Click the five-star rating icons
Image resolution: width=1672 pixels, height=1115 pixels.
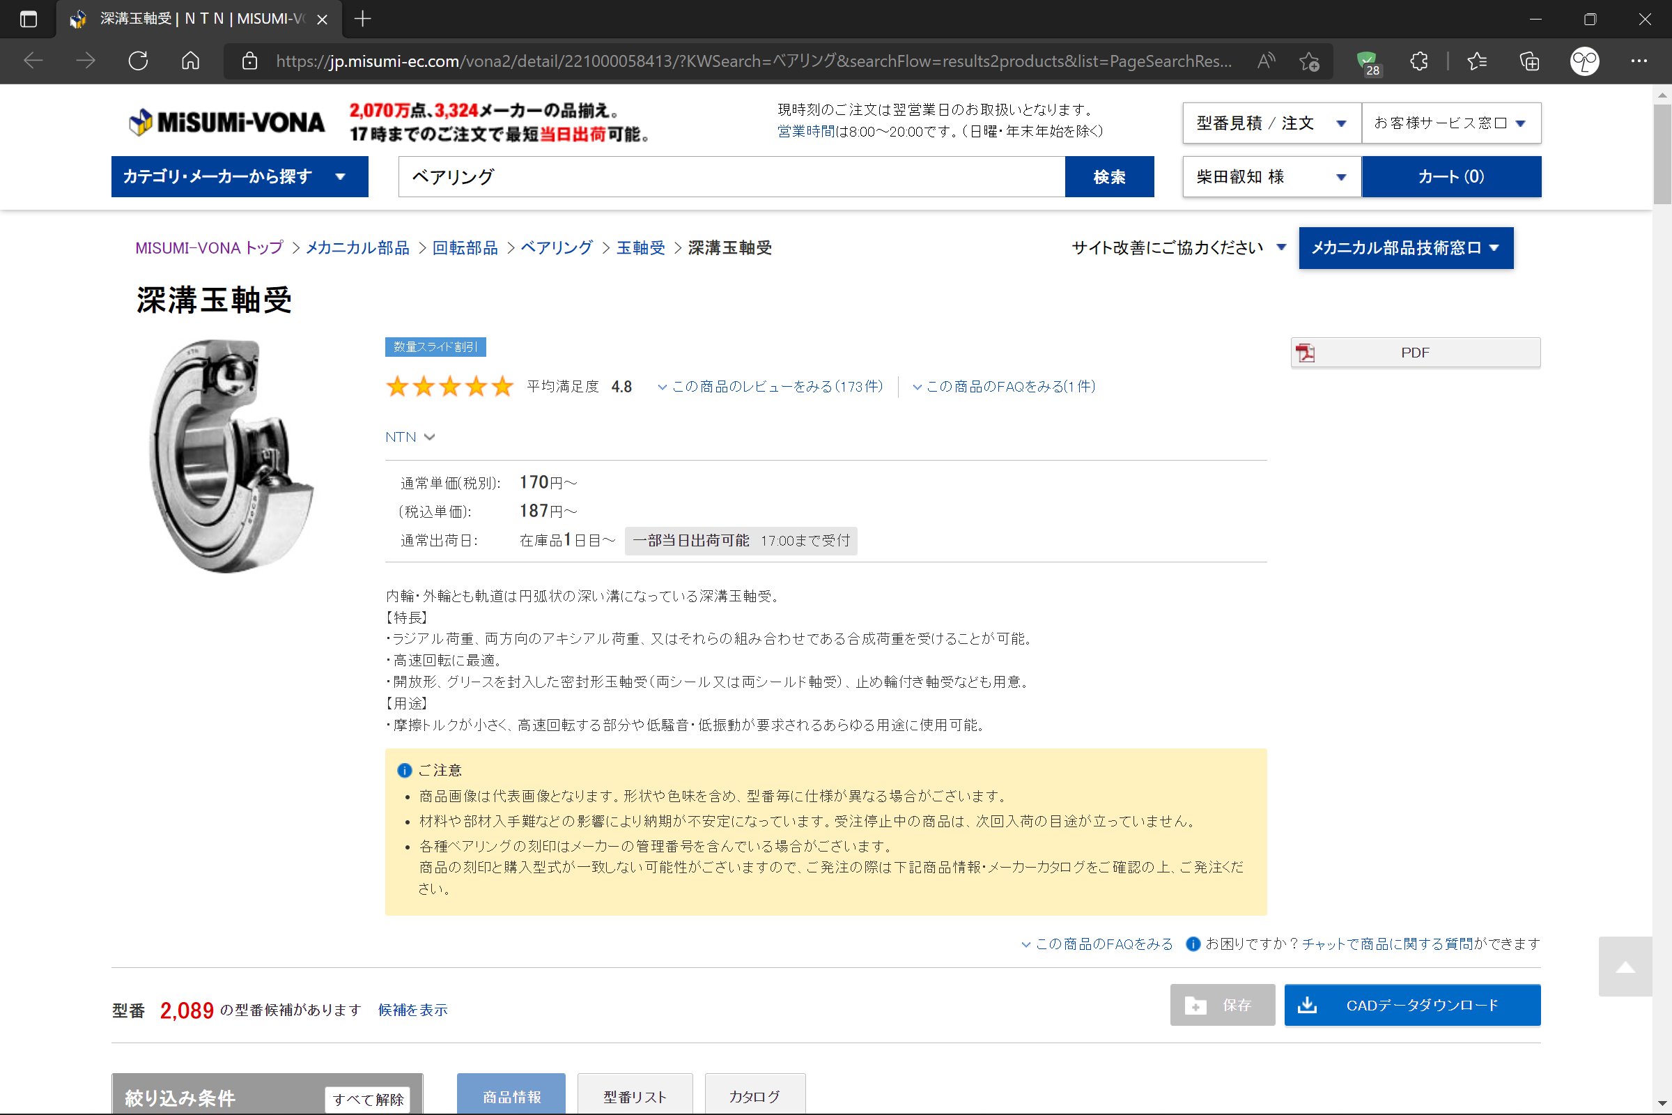click(450, 386)
